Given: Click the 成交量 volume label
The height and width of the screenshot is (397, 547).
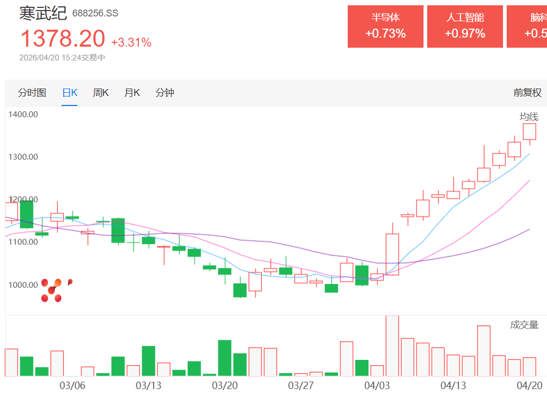Looking at the screenshot, I should point(524,325).
